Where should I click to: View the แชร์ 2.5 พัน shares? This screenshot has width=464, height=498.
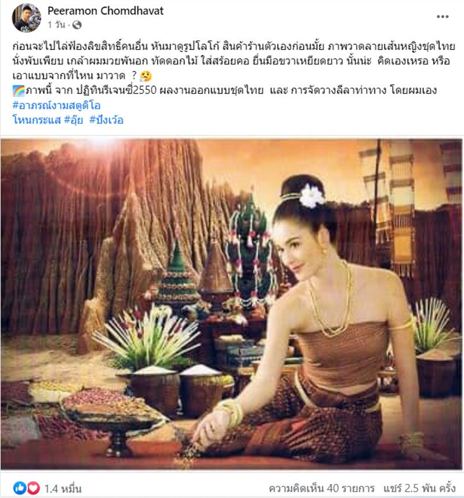tap(419, 488)
